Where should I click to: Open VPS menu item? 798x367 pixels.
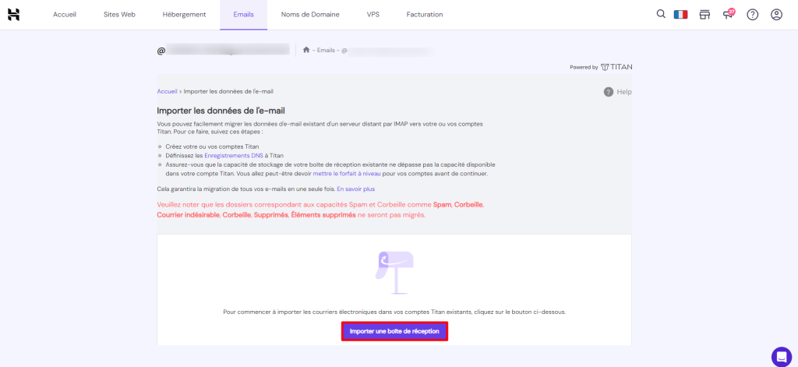pyautogui.click(x=373, y=15)
